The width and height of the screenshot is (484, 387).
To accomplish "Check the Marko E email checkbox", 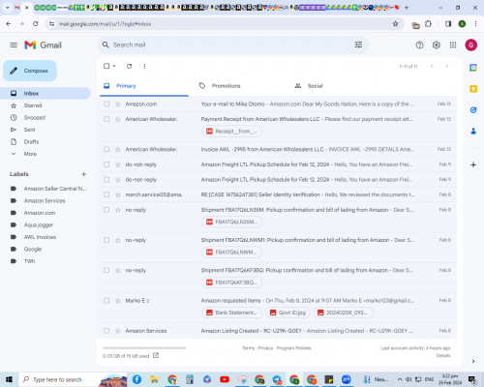I will coord(106,301).
